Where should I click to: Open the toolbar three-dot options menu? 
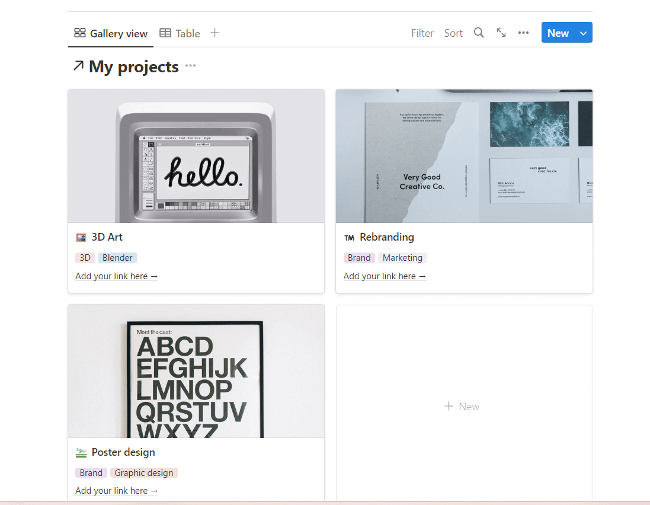click(x=523, y=33)
